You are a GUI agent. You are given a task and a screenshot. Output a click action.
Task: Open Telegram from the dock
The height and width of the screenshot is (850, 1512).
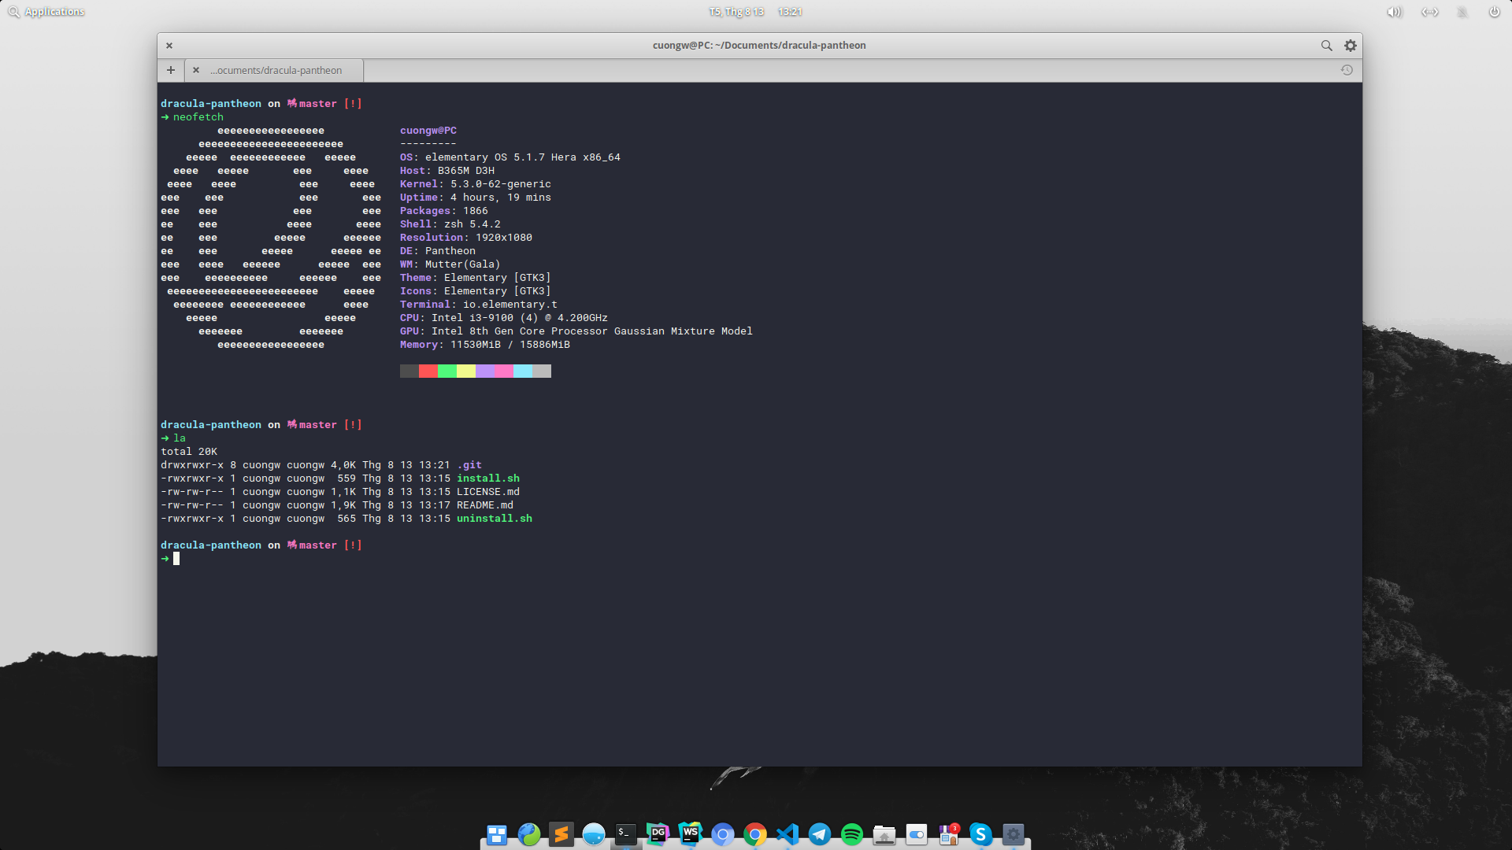(820, 834)
